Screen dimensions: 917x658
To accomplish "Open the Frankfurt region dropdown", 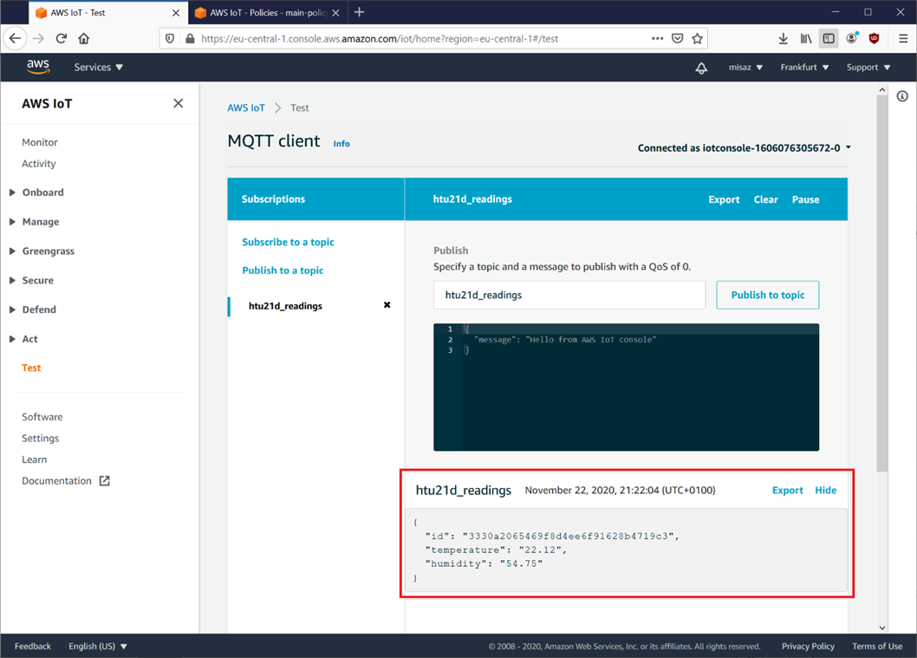I will click(x=804, y=68).
